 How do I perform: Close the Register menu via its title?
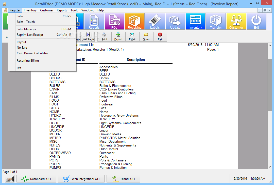click(15, 10)
